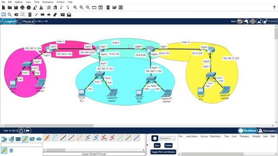Select the Components category icon
This screenshot has height=156, width=278.
18,139
